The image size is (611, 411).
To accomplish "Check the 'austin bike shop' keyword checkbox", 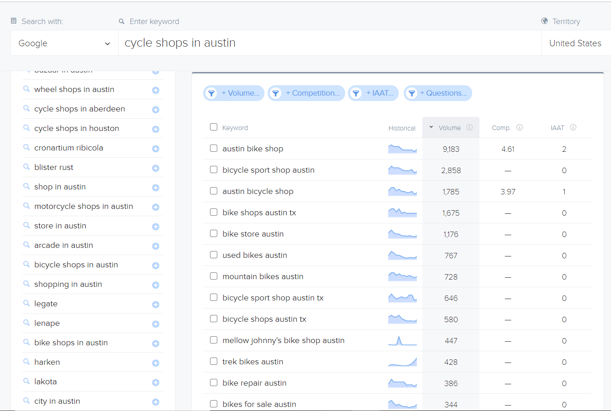I will (214, 148).
